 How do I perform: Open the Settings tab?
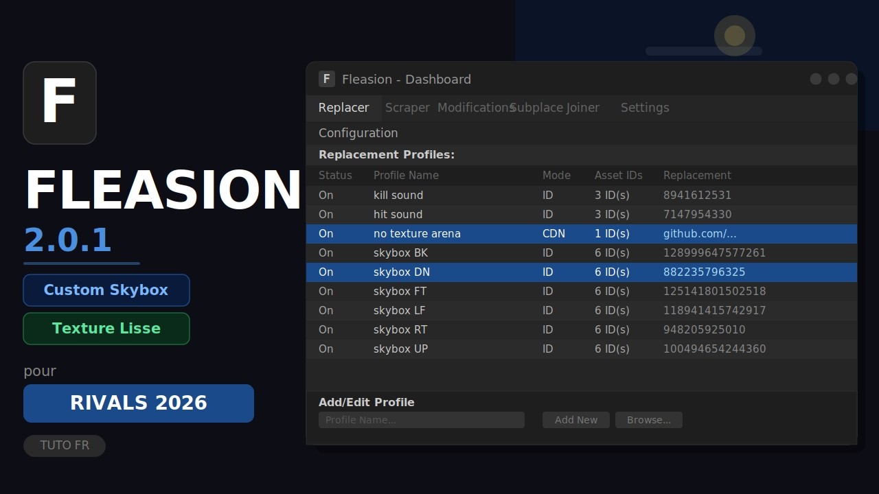click(645, 108)
